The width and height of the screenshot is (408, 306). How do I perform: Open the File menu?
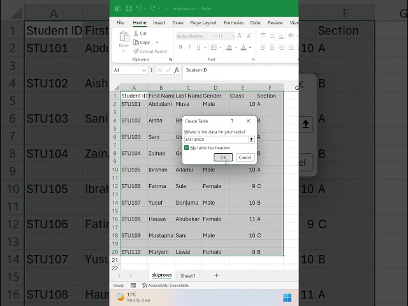pyautogui.click(x=120, y=23)
